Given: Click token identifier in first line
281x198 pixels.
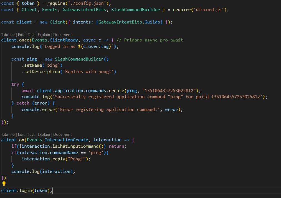Looking at the screenshot, I should pyautogui.click(x=28, y=3).
